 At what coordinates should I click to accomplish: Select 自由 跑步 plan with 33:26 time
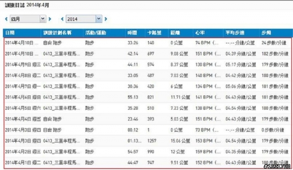tap(52, 43)
